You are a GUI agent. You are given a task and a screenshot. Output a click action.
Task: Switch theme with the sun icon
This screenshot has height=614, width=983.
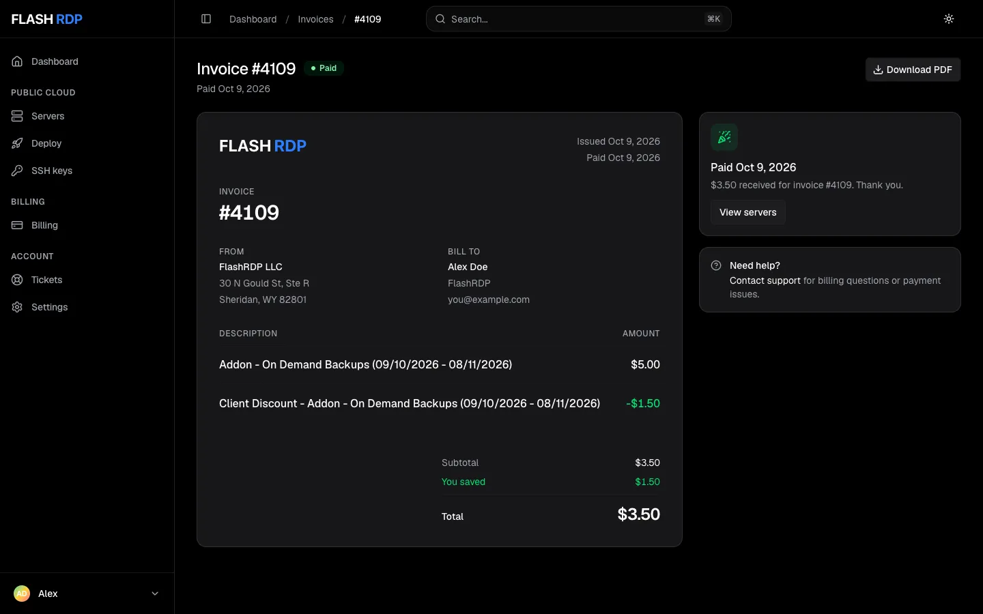click(x=949, y=19)
